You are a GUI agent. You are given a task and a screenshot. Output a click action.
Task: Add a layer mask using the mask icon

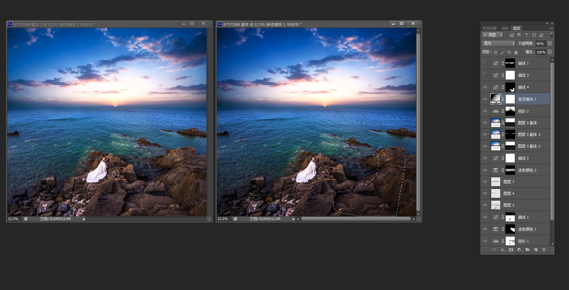(511, 250)
